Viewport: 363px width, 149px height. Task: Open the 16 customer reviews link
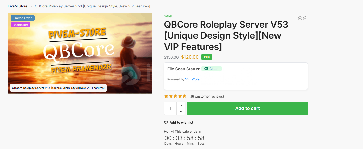coord(207,96)
